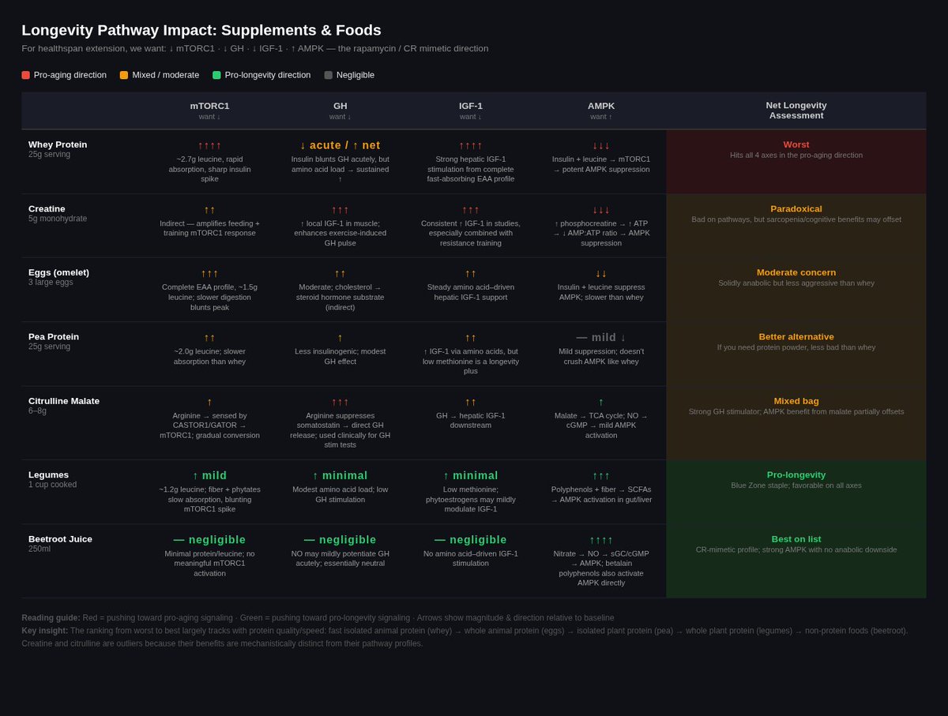Click the 'Paradoxical' assessment cell for Creatine
Image resolution: width=948 pixels, height=716 pixels.
(796, 208)
